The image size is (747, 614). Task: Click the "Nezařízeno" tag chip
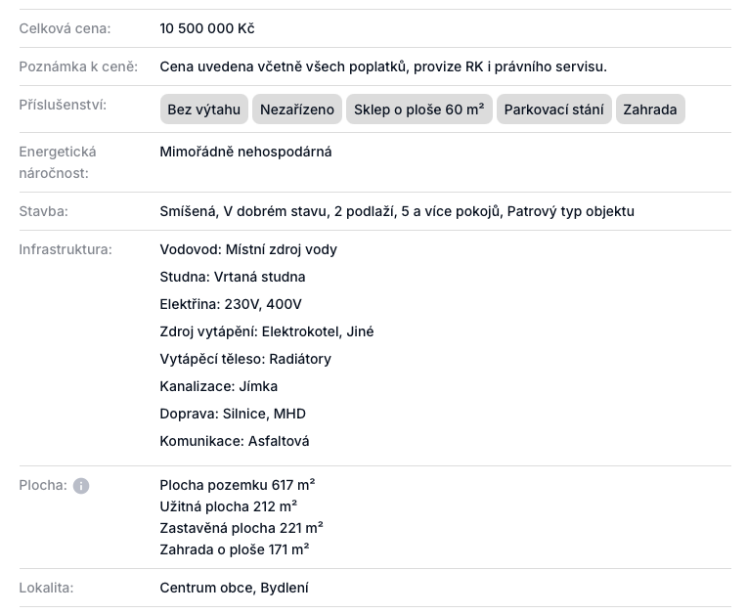(297, 110)
